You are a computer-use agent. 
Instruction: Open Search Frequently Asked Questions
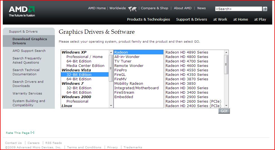click(27, 60)
